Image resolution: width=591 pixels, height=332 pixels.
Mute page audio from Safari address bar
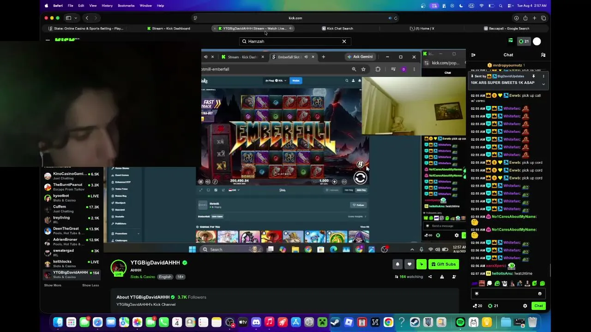click(390, 18)
